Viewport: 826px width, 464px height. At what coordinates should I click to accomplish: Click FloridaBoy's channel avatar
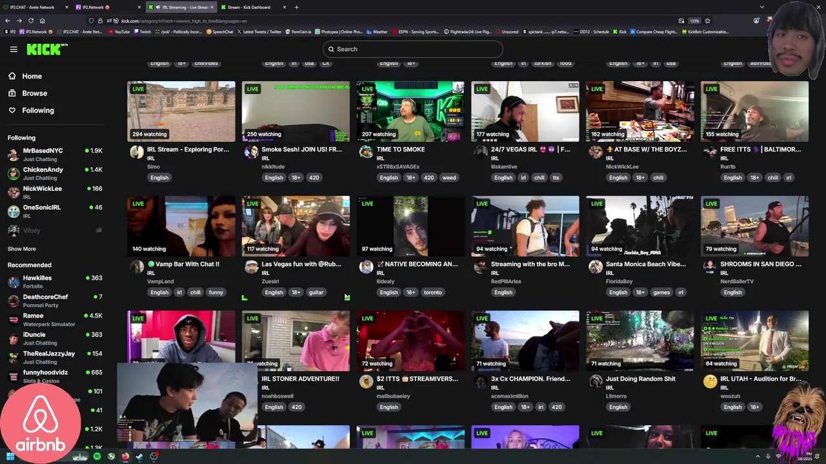(x=595, y=267)
